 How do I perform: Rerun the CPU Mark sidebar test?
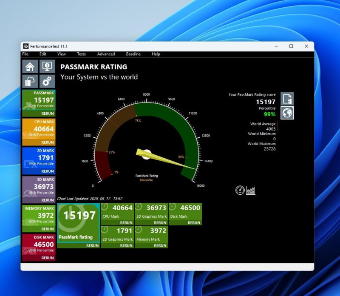(x=48, y=142)
